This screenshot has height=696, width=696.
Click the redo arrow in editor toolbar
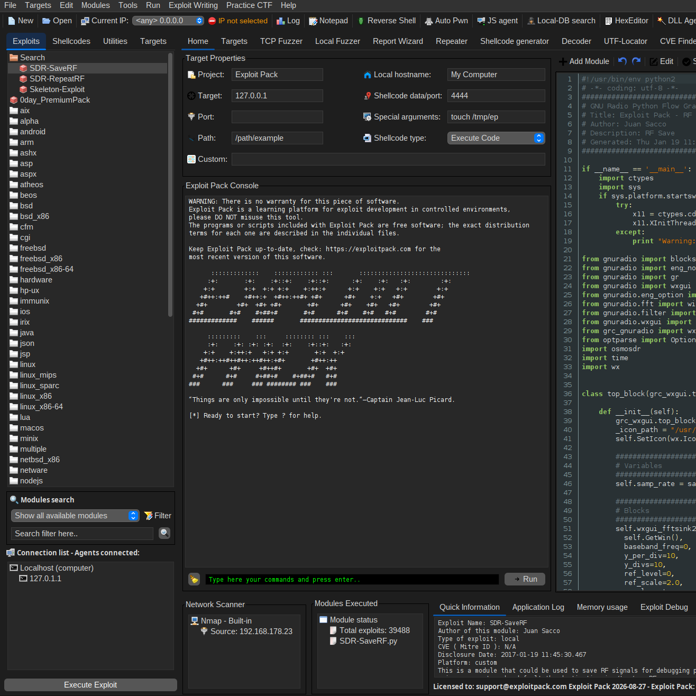pos(636,61)
